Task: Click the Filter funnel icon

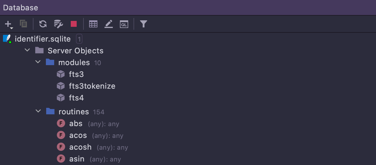Action: coord(144,24)
